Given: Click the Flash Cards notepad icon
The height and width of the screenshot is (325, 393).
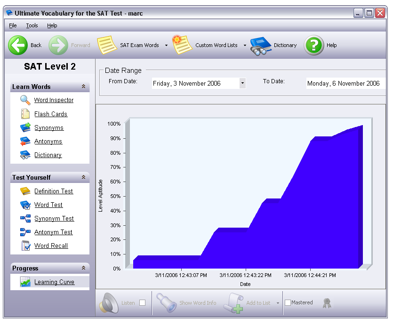Looking at the screenshot, I should click(25, 114).
